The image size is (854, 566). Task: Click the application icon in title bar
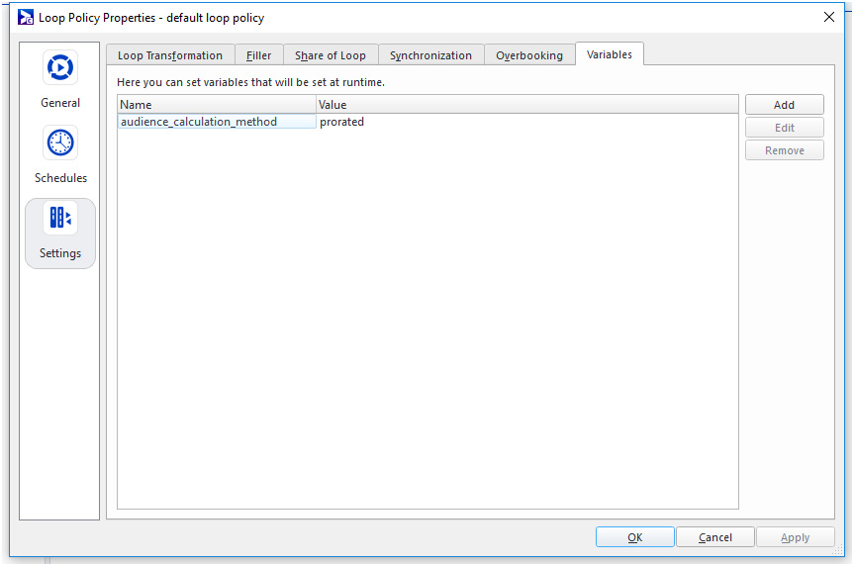(x=26, y=17)
